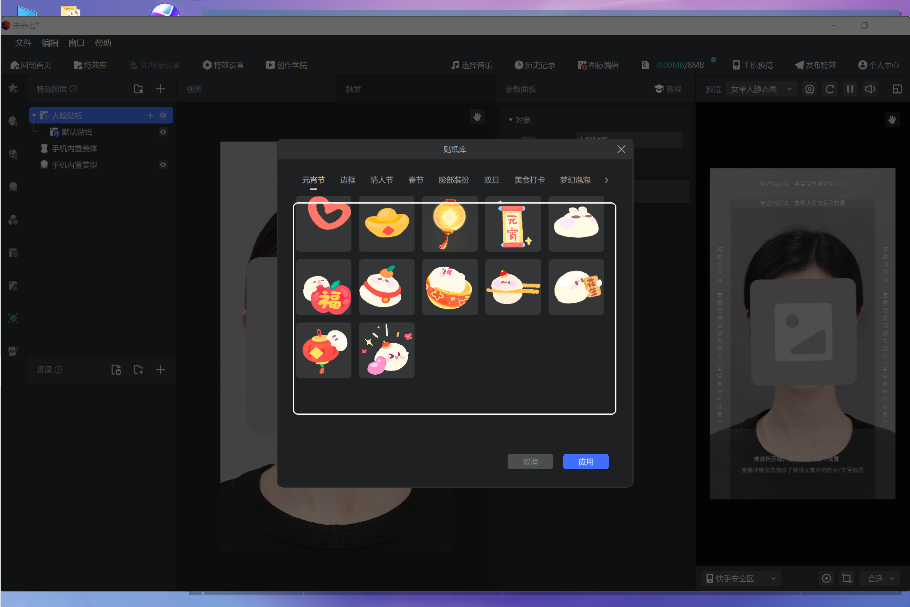Click 发布特效 publish button
910x607 pixels.
click(x=815, y=65)
